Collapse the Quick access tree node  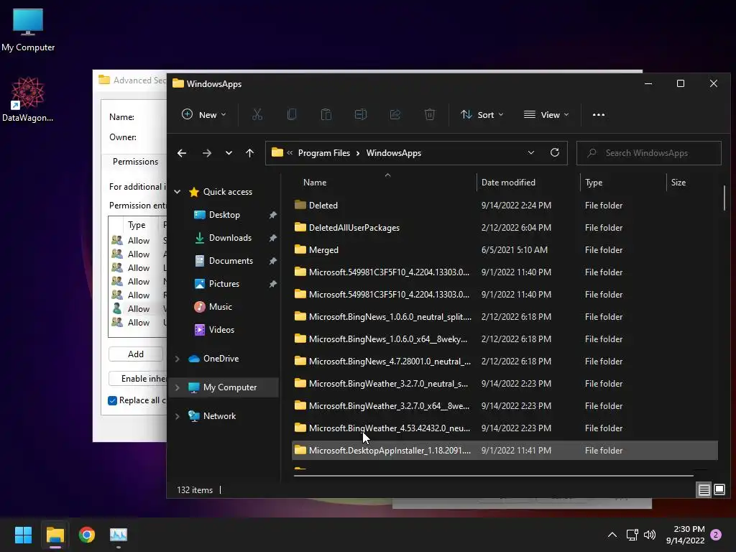178,191
